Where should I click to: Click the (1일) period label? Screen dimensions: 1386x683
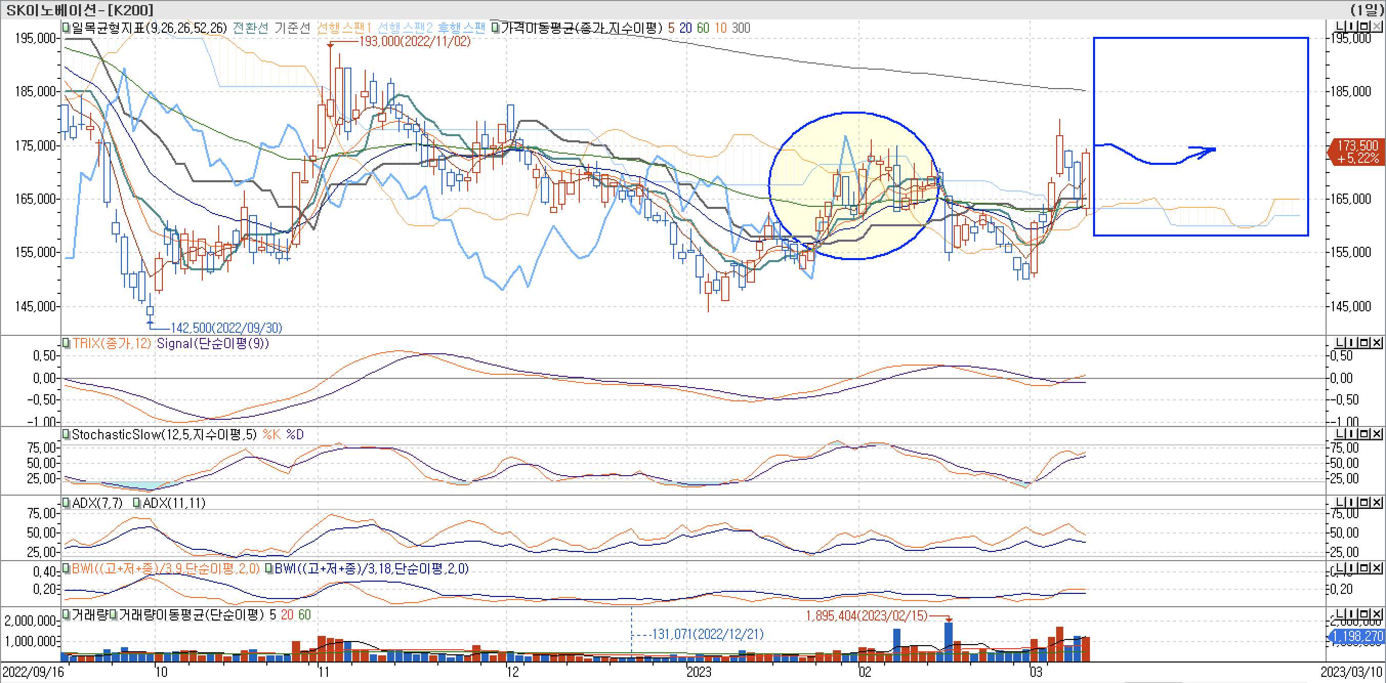point(1366,10)
